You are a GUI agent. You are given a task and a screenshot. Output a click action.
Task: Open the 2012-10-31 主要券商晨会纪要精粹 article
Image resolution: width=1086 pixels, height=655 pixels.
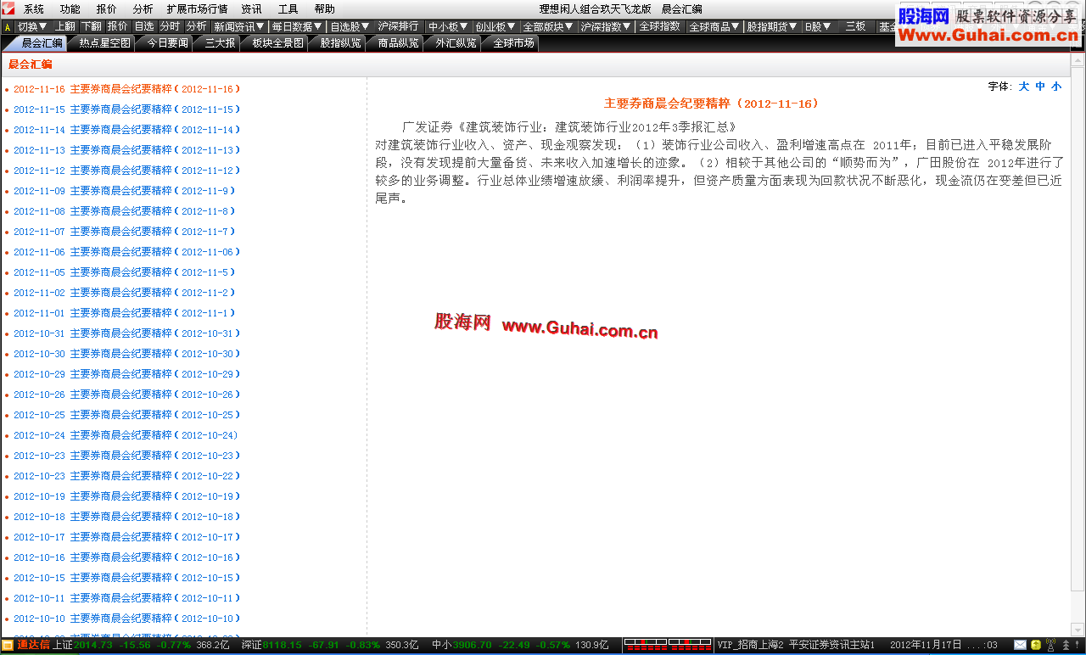(127, 333)
